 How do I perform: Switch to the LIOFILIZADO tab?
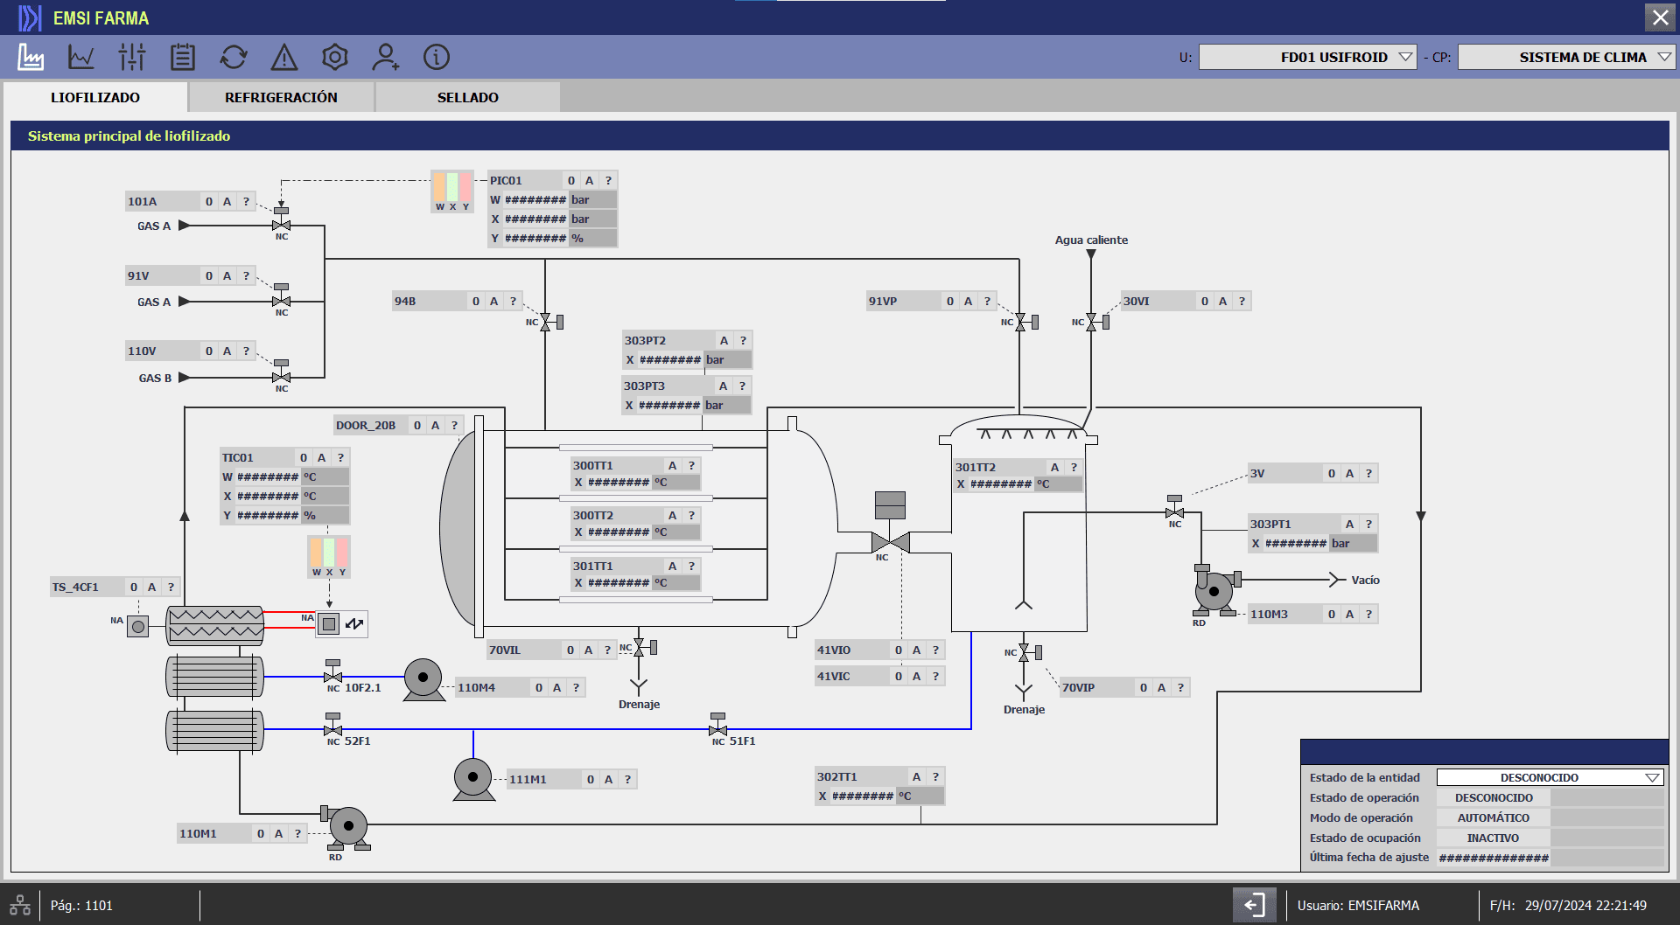pos(95,97)
